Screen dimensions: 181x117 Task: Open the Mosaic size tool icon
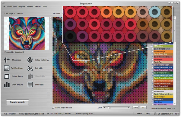7,60
